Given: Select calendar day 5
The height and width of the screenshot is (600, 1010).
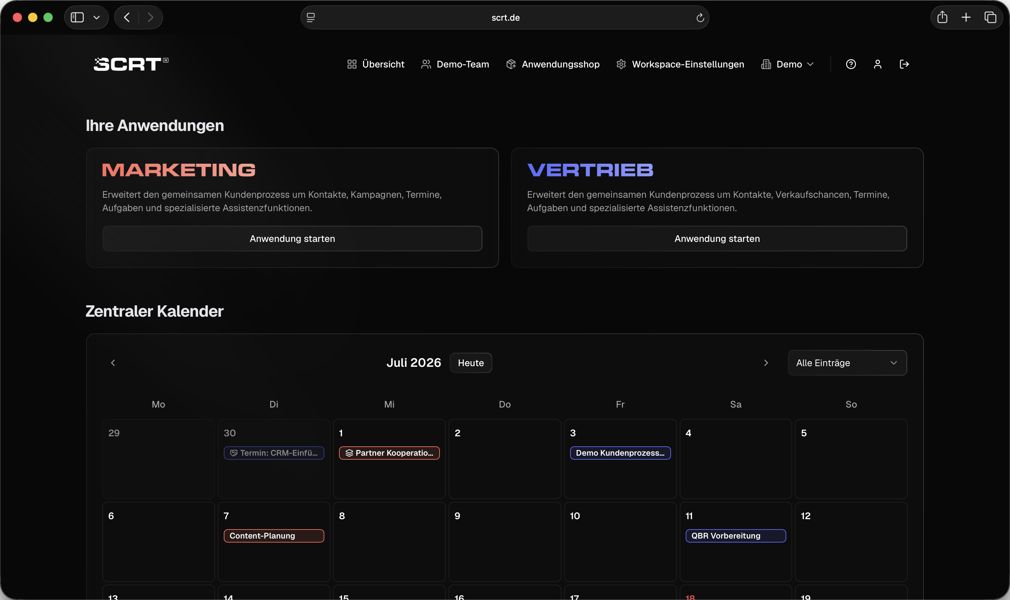Looking at the screenshot, I should tap(851, 459).
